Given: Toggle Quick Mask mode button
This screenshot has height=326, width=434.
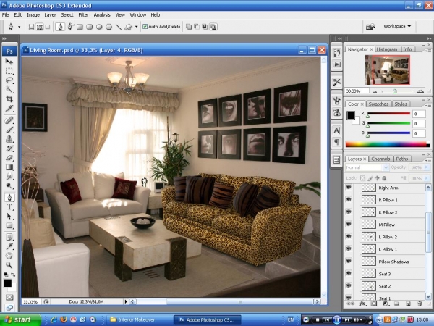Looking at the screenshot, I should 9,298.
